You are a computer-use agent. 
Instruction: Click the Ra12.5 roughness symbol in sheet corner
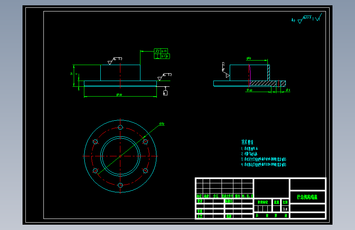[305, 20]
